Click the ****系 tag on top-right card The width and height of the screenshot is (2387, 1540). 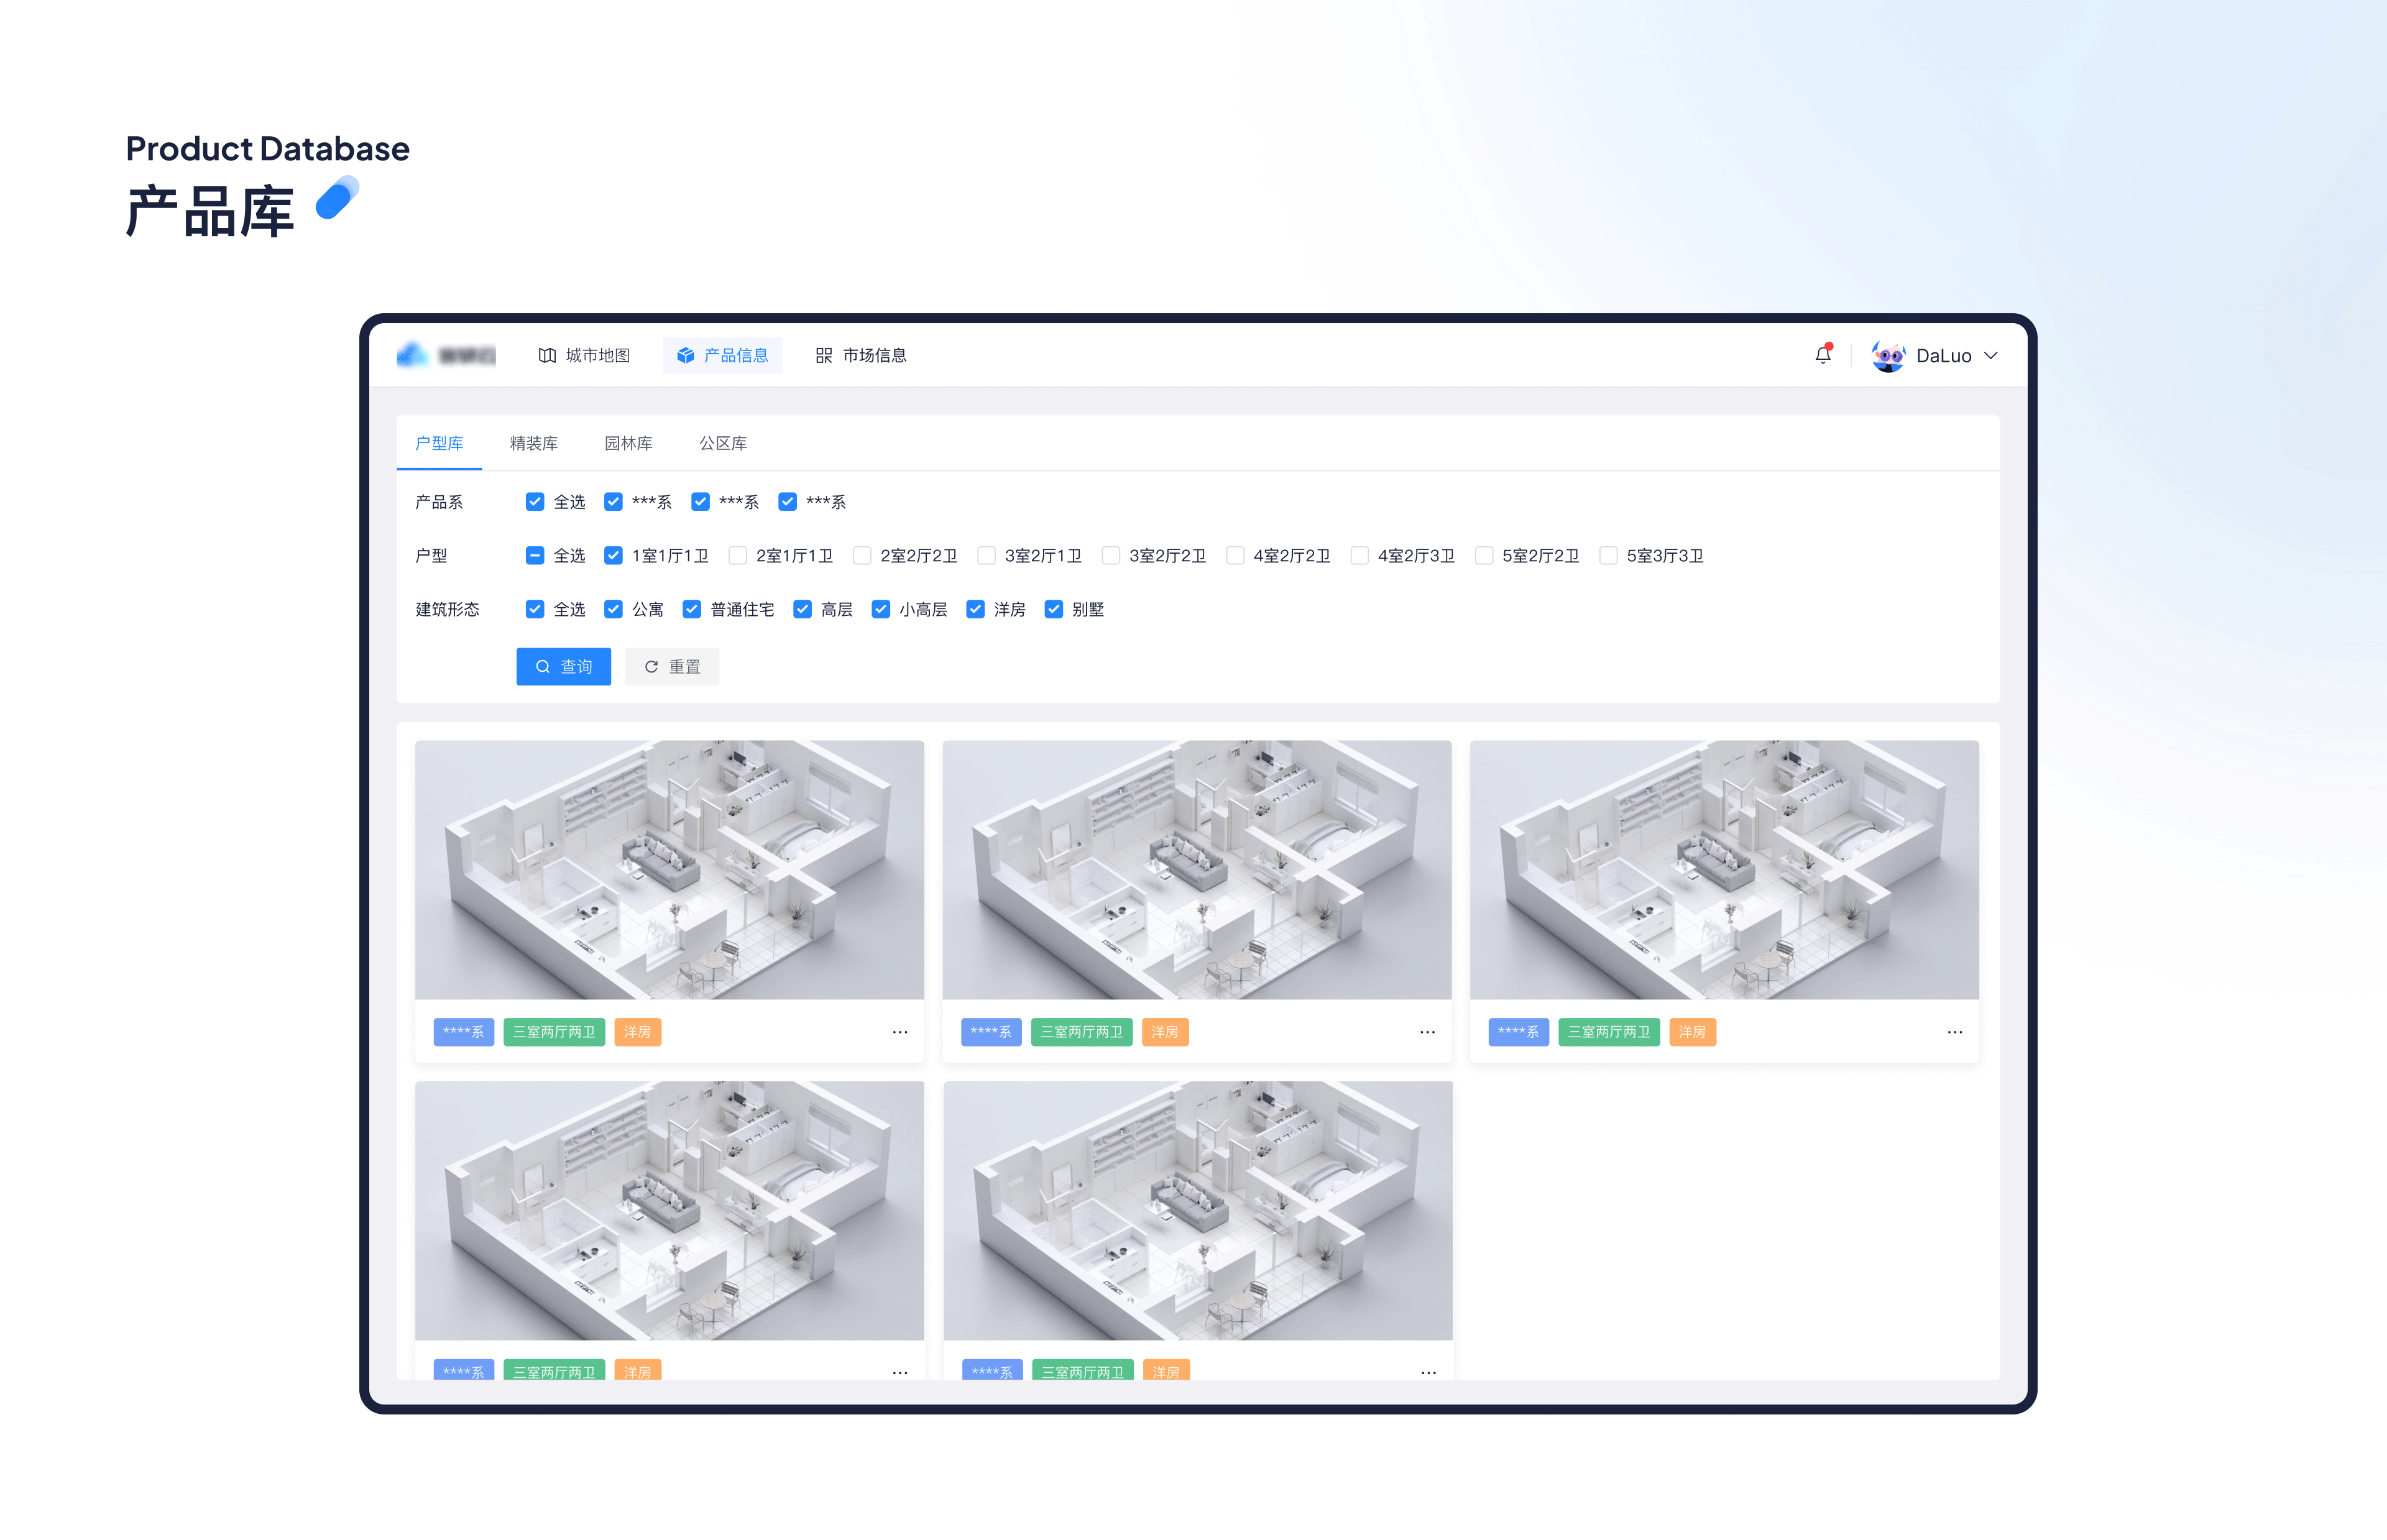(1519, 1032)
